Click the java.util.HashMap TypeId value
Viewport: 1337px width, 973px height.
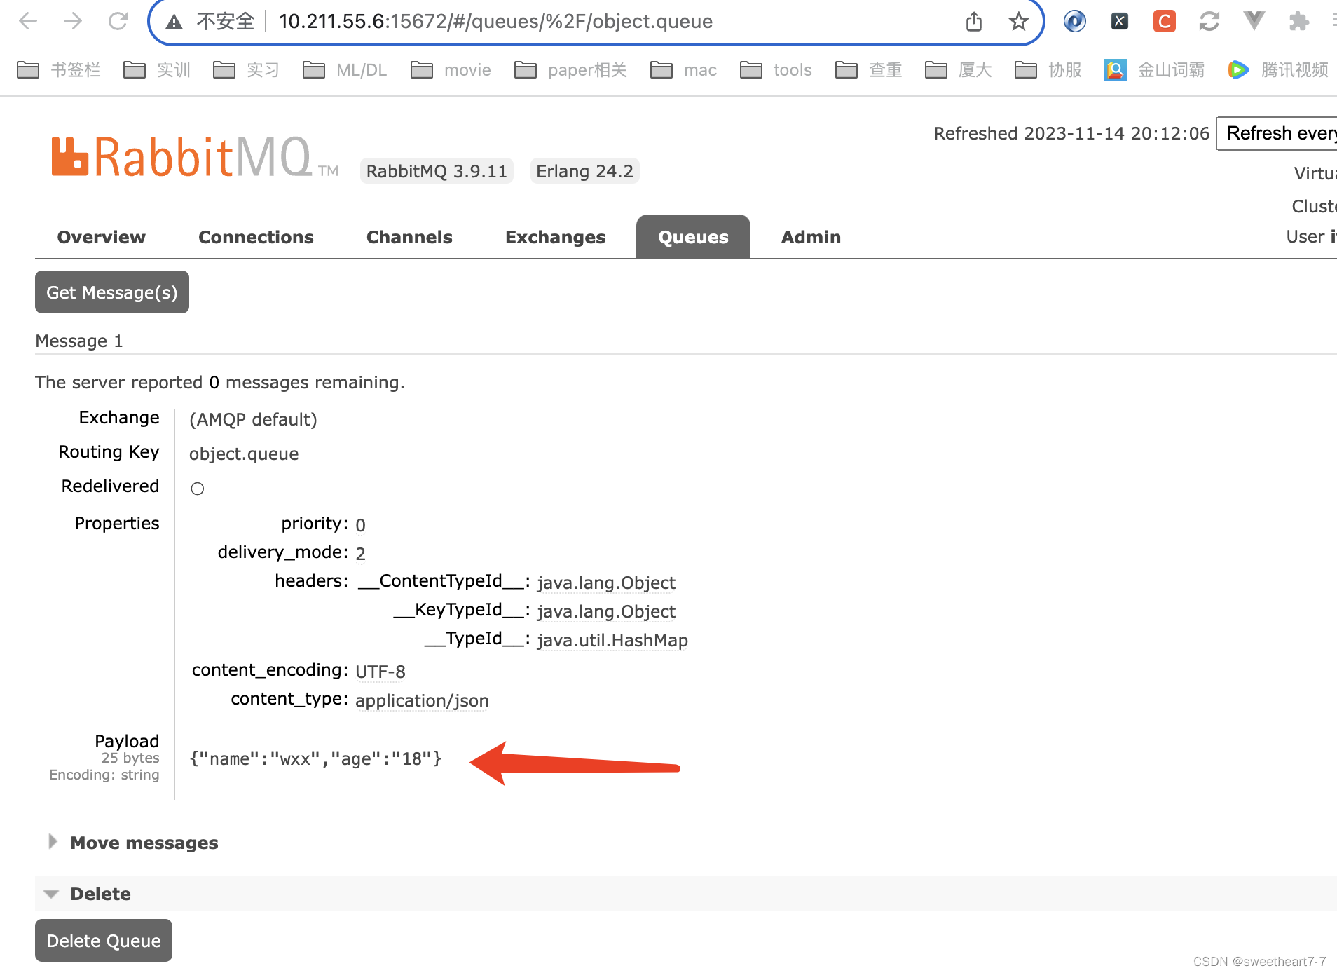[x=612, y=640]
